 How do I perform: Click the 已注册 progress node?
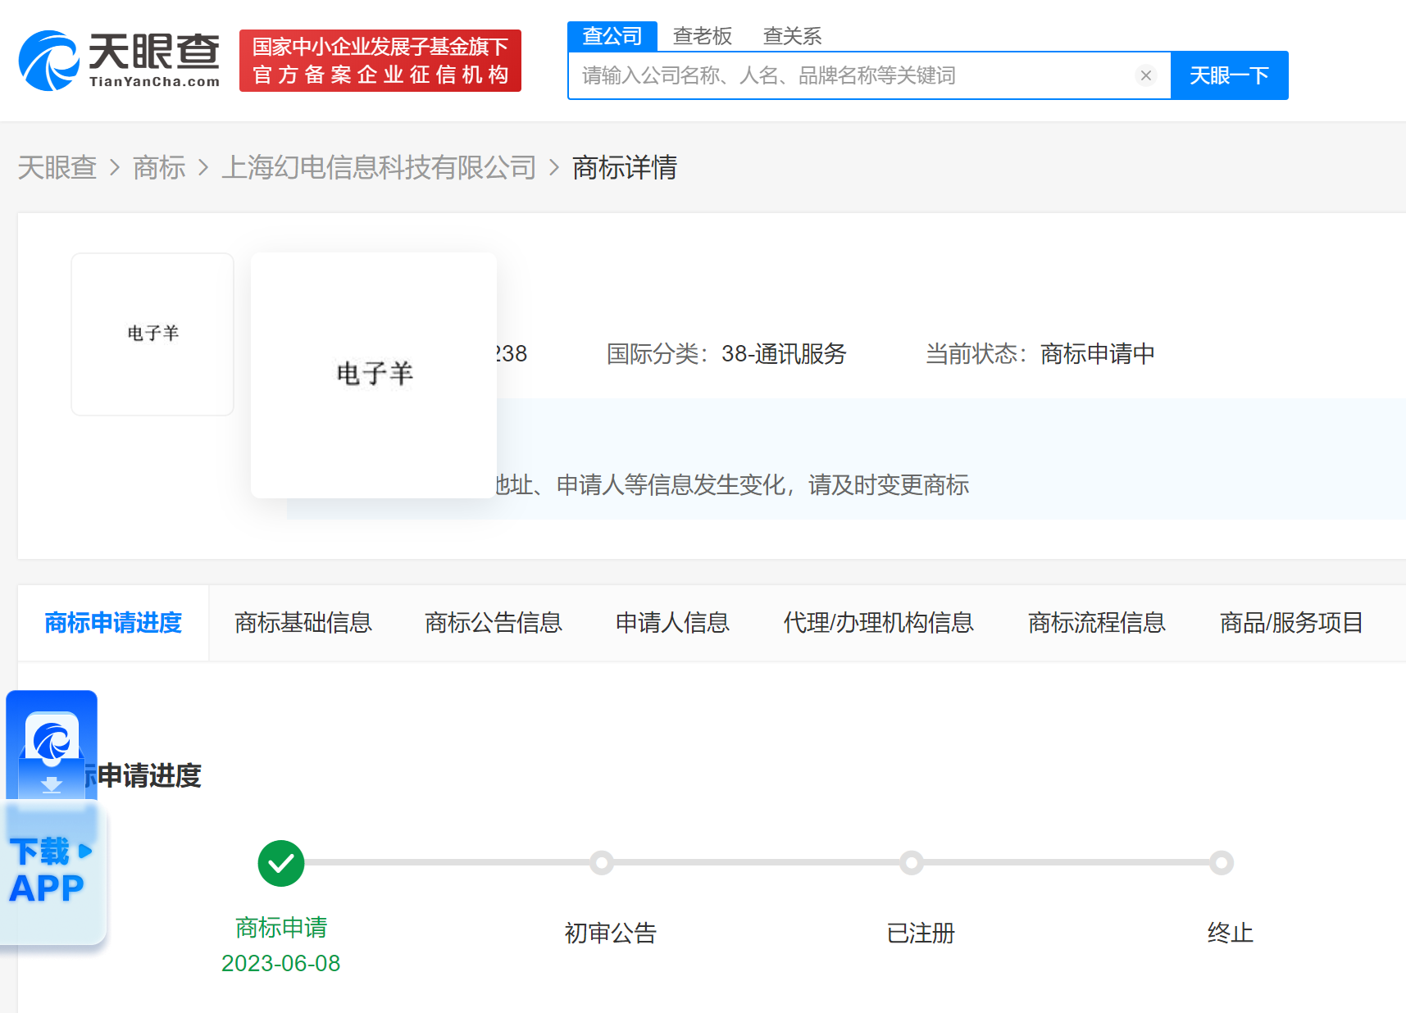click(912, 863)
